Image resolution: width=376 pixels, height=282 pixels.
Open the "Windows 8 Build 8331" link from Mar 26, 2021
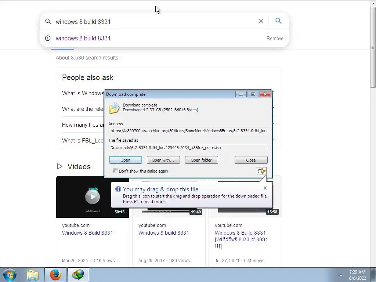coord(87,233)
